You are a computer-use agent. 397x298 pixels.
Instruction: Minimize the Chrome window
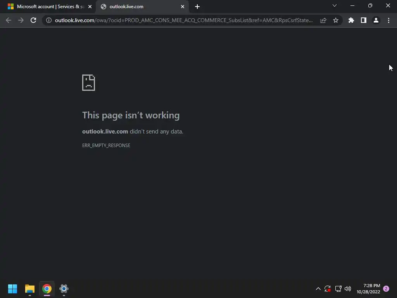pyautogui.click(x=352, y=5)
